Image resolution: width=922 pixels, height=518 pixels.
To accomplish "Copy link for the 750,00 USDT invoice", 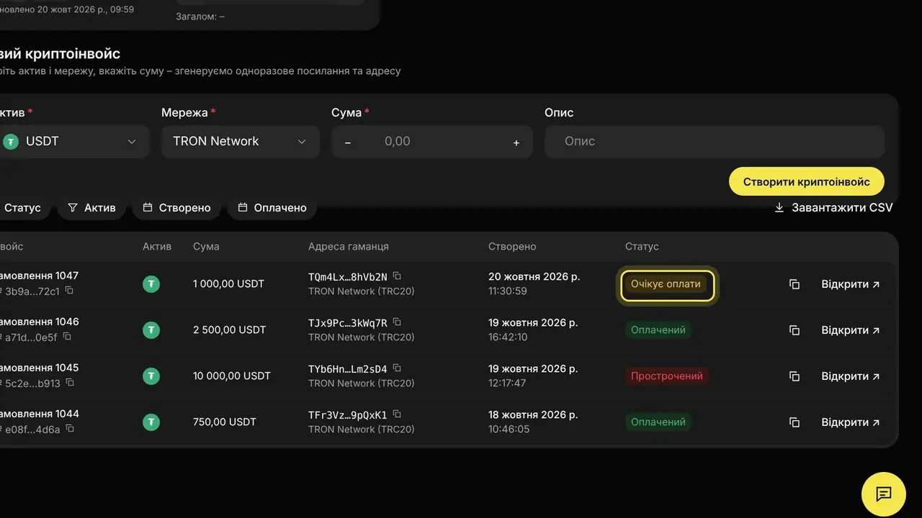I will (x=795, y=422).
